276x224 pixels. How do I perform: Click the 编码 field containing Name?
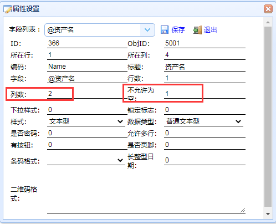(x=87, y=67)
